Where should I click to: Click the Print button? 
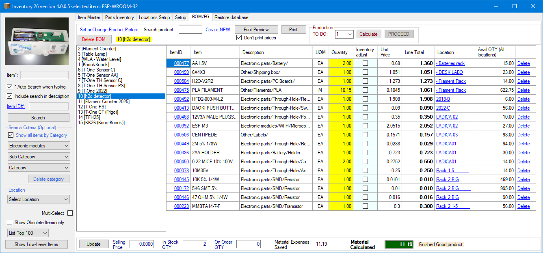pos(293,30)
